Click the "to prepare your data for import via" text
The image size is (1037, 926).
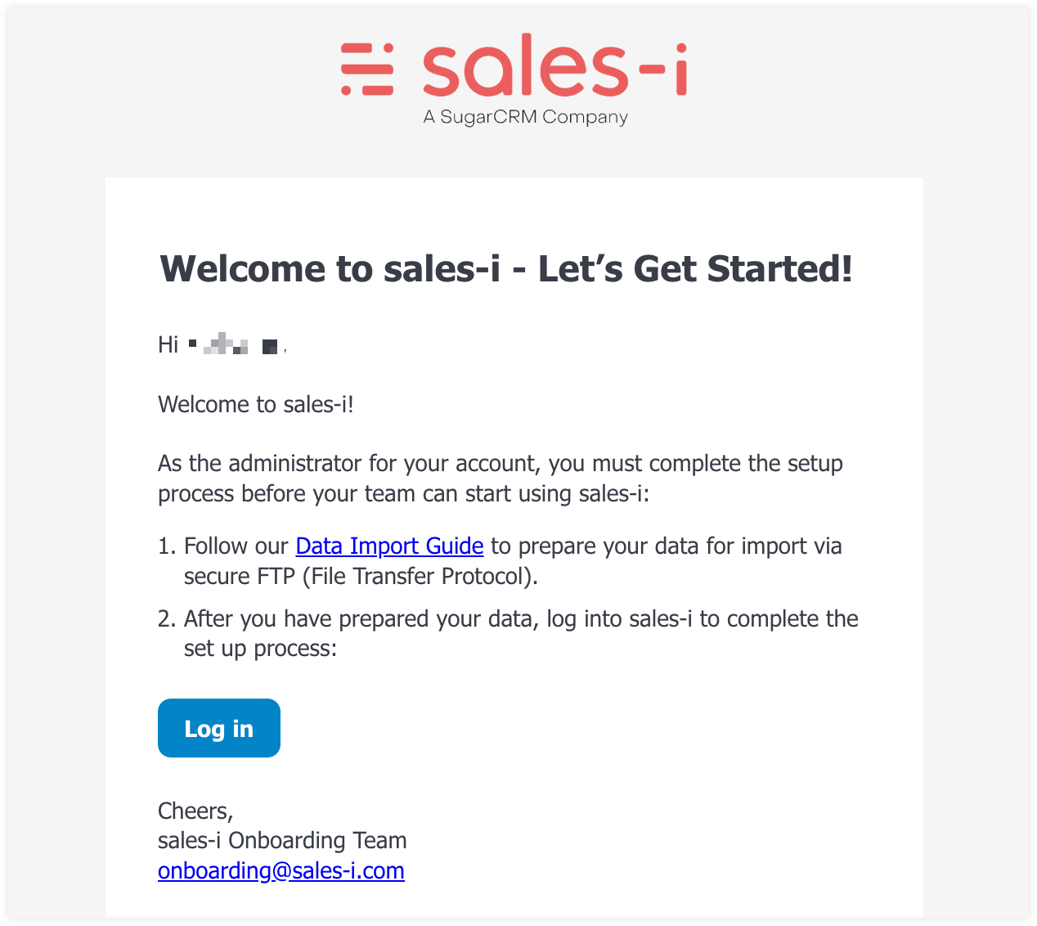[666, 546]
